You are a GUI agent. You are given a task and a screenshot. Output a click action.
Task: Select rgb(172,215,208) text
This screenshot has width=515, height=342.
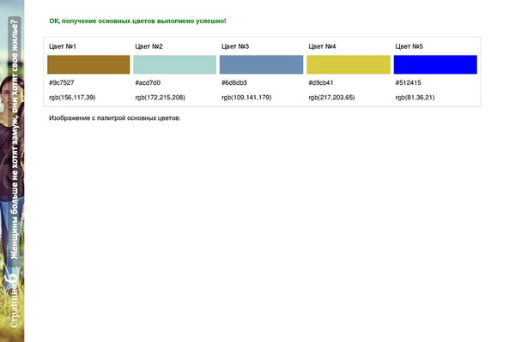point(161,98)
